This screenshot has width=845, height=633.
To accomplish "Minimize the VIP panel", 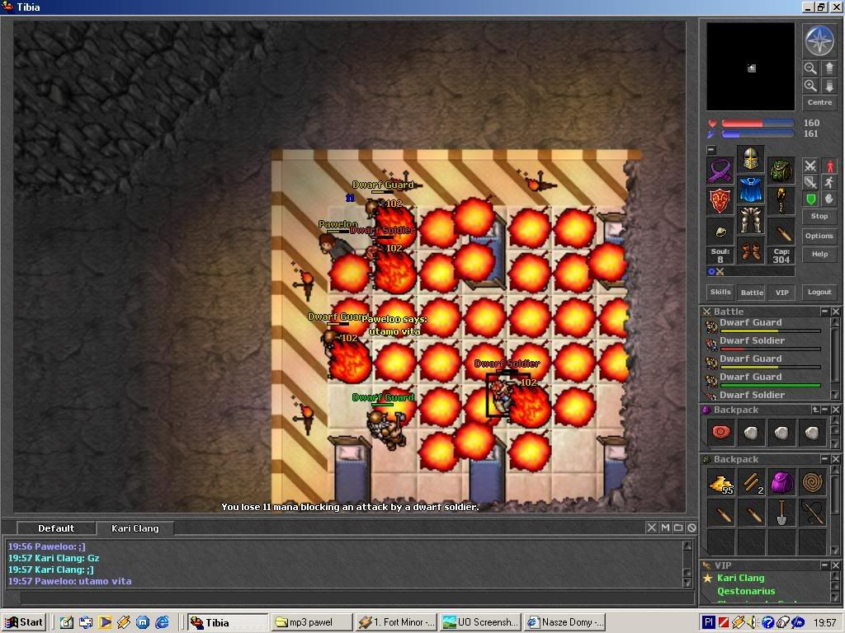I will tap(824, 565).
